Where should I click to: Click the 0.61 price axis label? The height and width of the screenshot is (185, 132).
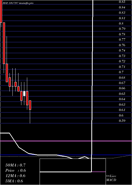122,110
